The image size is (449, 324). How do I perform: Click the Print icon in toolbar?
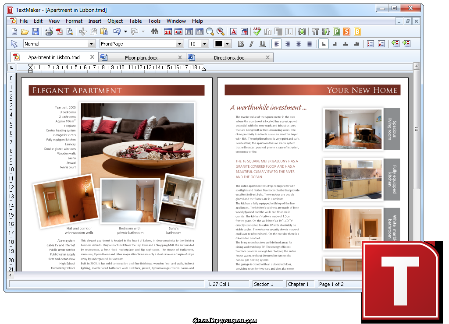(49, 32)
